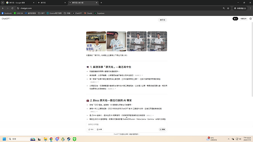Open the Facebook bookmark
253x142 pixels.
click(6, 13)
